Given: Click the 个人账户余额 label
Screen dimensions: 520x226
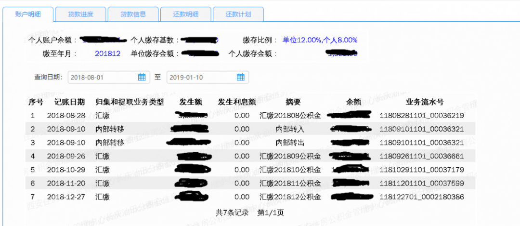Looking at the screenshot, I should (x=53, y=40).
